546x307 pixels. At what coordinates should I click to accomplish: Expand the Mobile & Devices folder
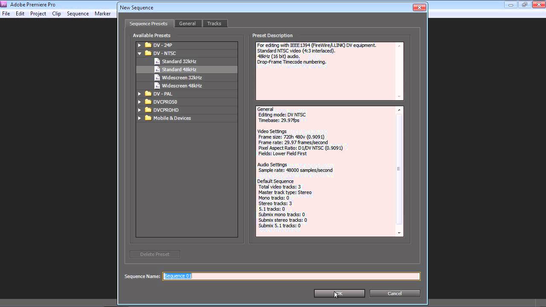pos(139,118)
